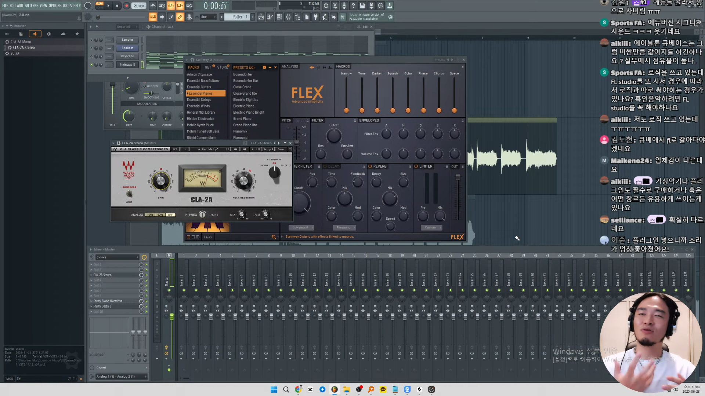This screenshot has height=396, width=705.
Task: Add a new channel with plus button
Action: 128,78
